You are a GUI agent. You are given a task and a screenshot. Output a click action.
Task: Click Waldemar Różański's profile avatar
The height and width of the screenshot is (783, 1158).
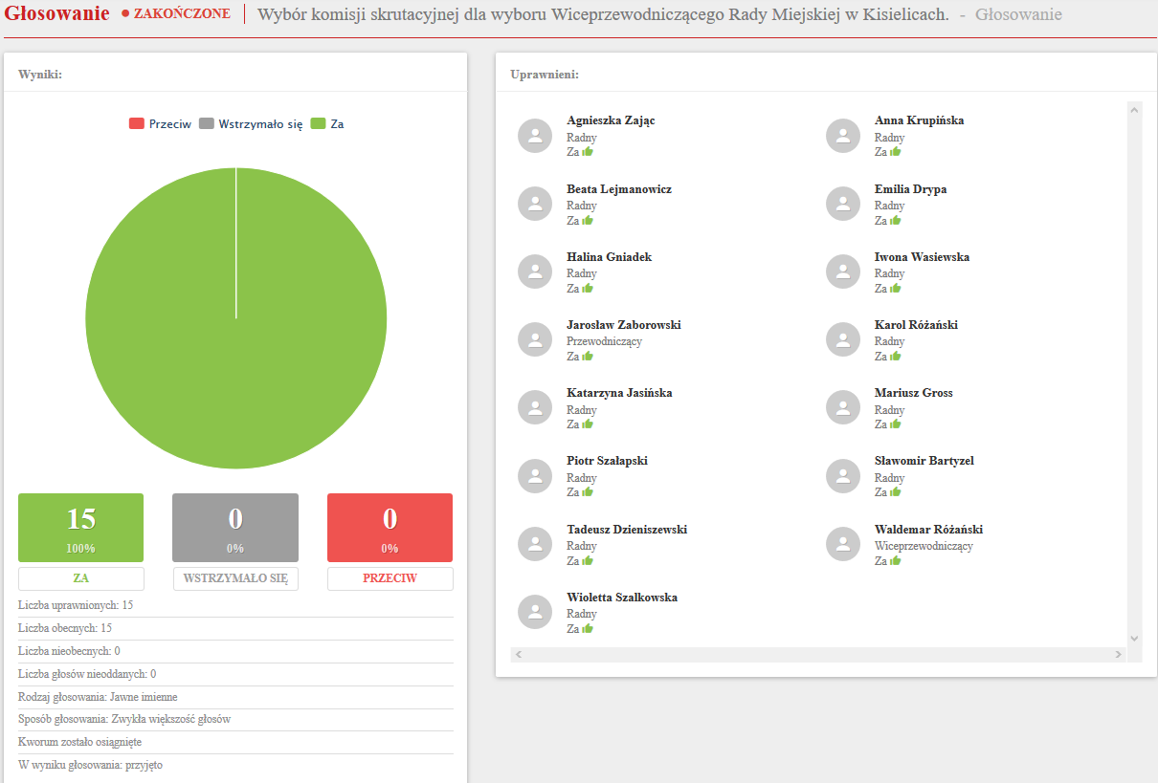click(x=843, y=544)
